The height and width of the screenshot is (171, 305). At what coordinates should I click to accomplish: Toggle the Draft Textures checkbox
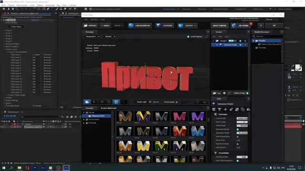pyautogui.click(x=188, y=37)
